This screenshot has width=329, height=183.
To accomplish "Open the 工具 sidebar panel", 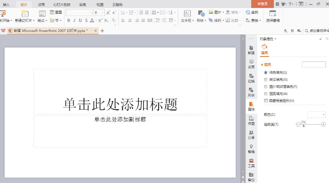I will click(x=251, y=163).
